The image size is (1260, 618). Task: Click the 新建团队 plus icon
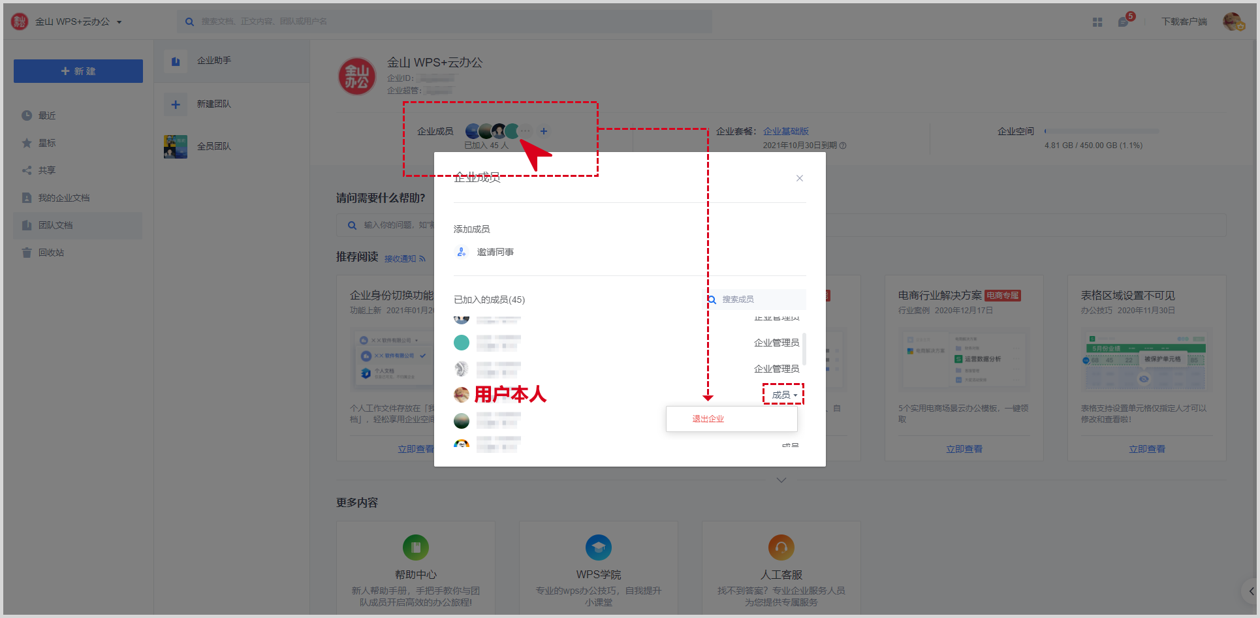point(176,104)
